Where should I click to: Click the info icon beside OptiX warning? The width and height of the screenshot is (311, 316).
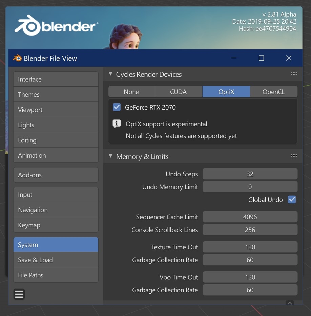pos(117,124)
